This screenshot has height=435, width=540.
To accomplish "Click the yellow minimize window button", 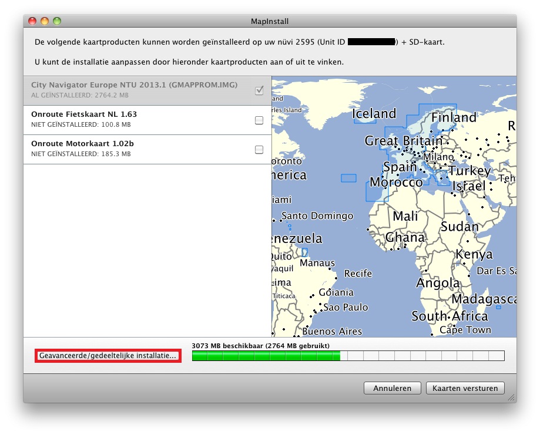I will click(45, 21).
